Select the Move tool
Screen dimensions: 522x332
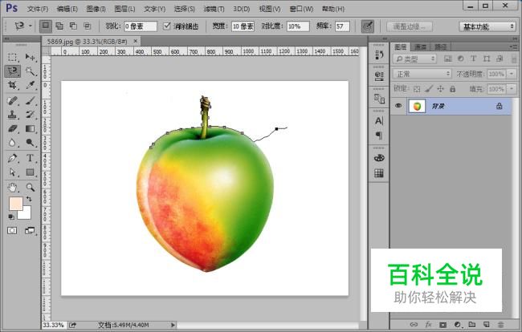(x=31, y=57)
